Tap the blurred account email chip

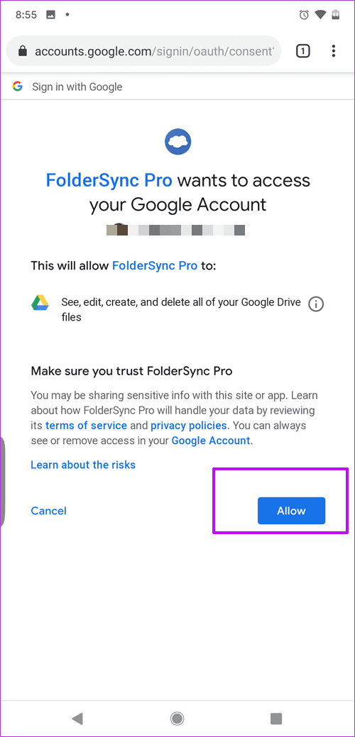click(176, 231)
